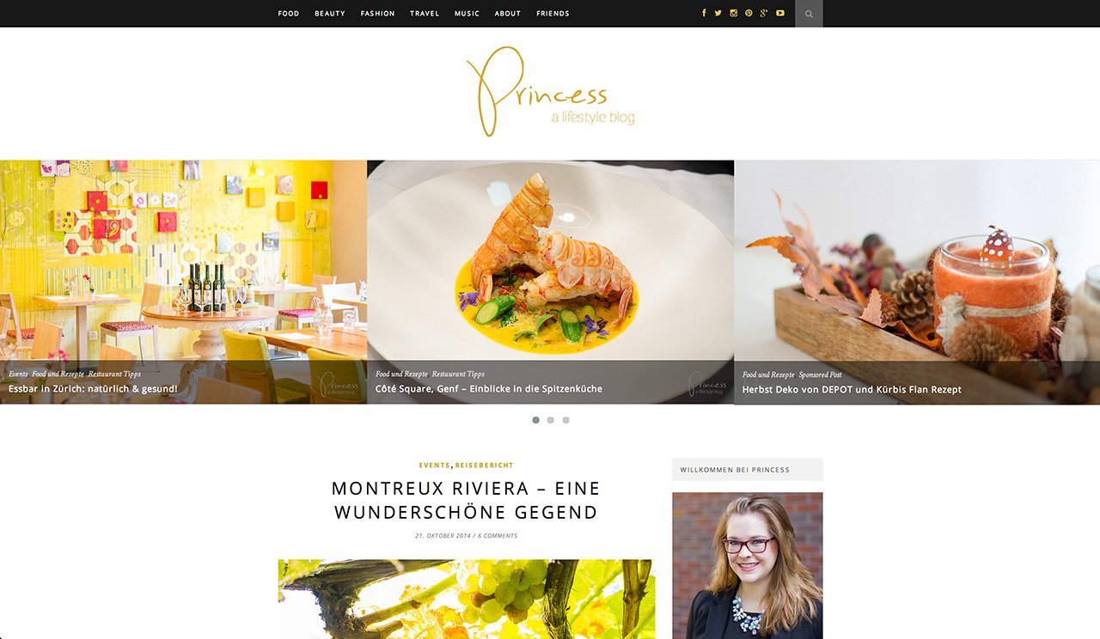Open the YouTube social icon
Screen dimensions: 1100x639
[780, 13]
